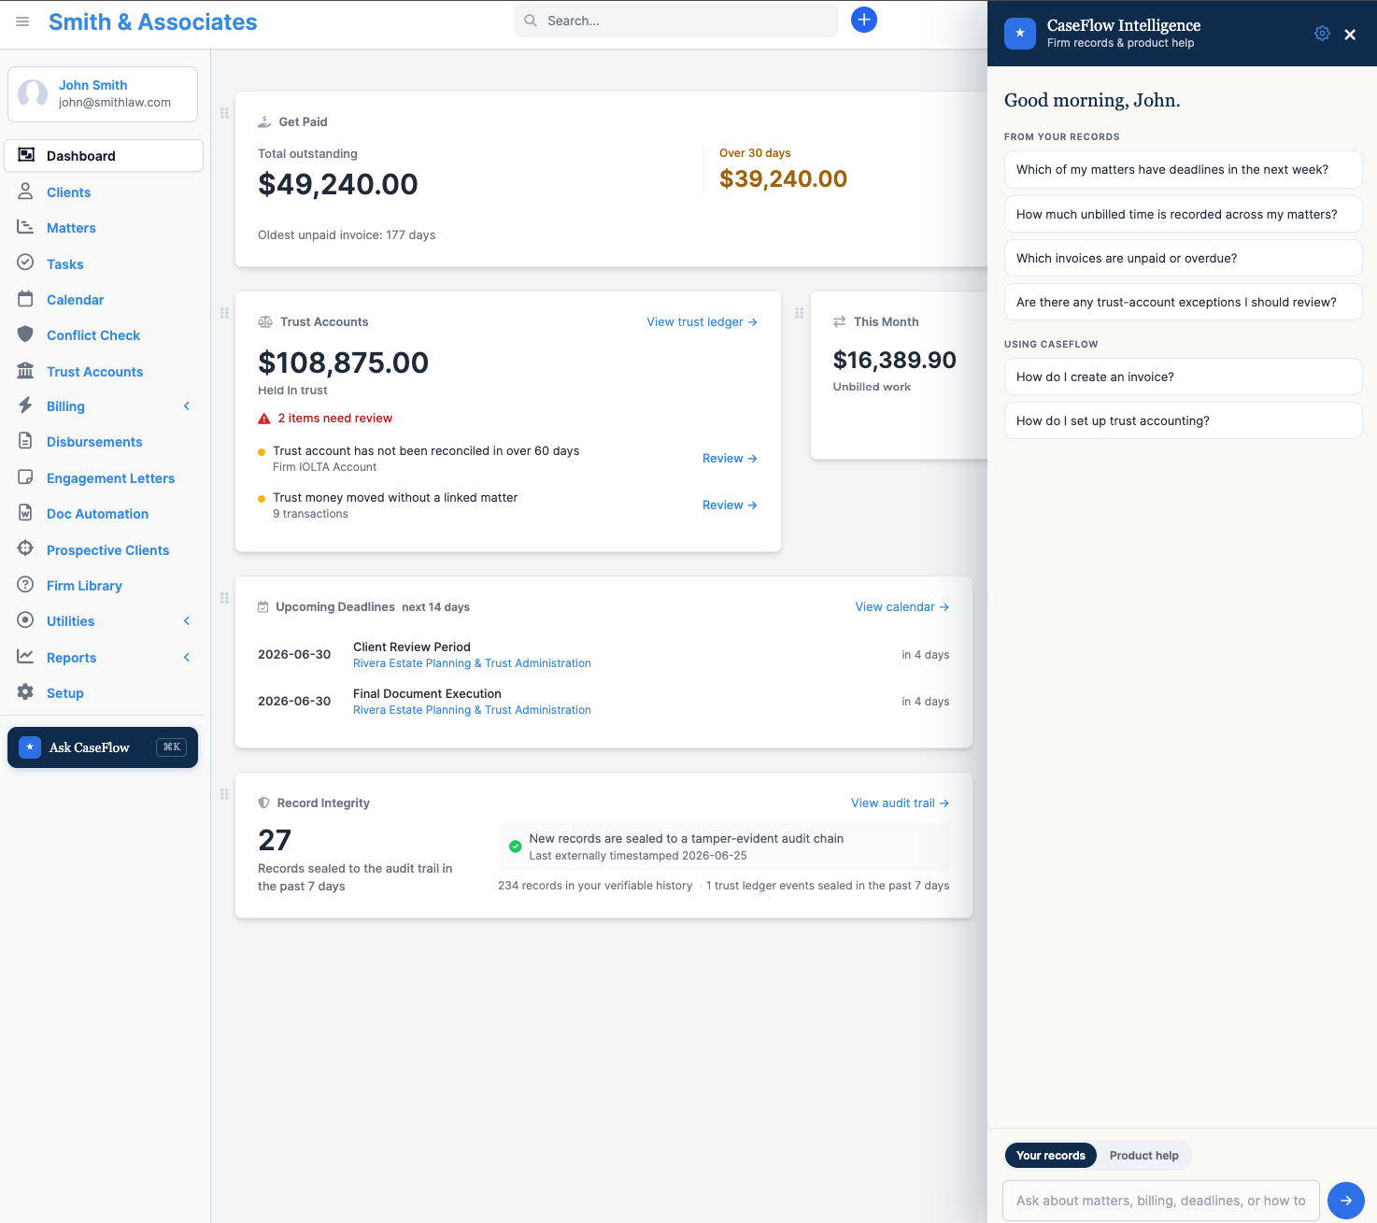
Task: Click the blue plus quick-add button
Action: pos(864,20)
